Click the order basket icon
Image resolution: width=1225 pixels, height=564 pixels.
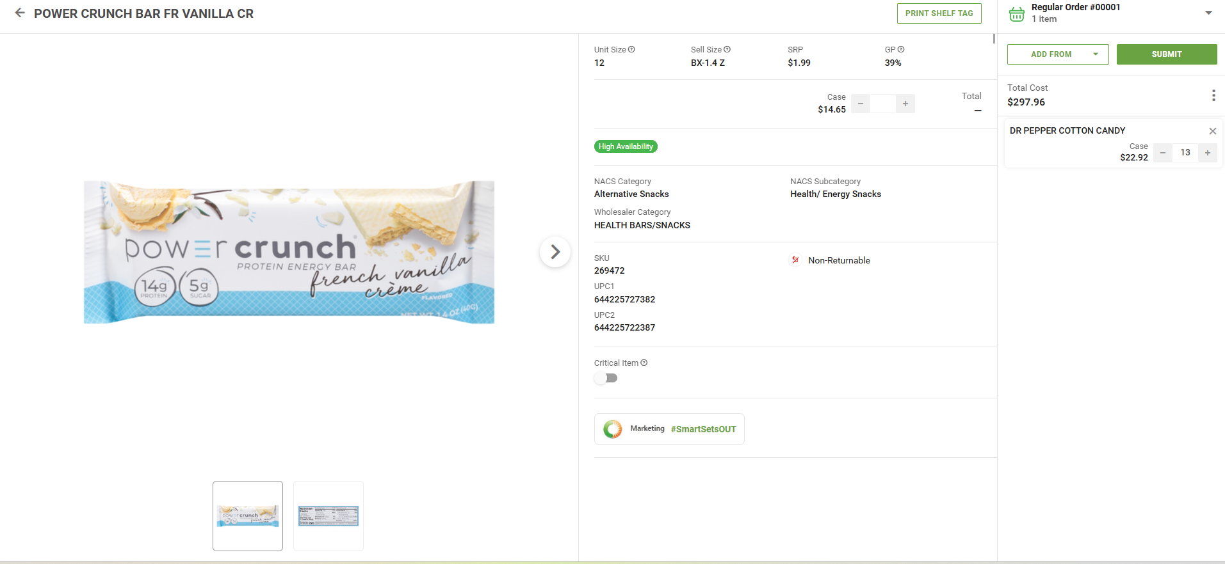(1017, 13)
